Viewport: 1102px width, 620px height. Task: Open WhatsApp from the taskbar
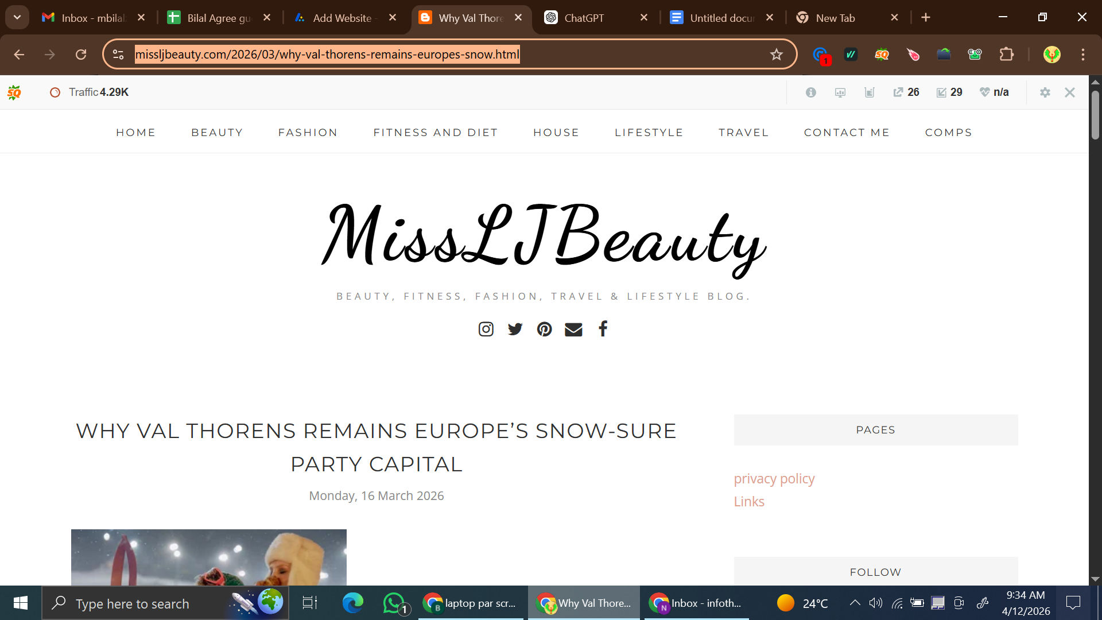(394, 603)
